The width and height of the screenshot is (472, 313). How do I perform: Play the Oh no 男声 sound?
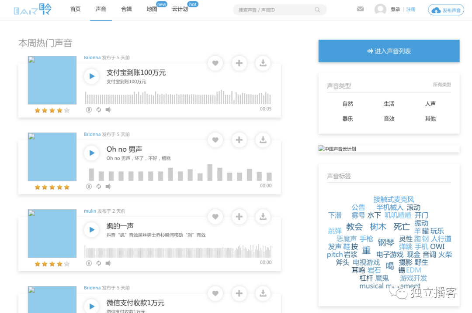click(x=92, y=153)
